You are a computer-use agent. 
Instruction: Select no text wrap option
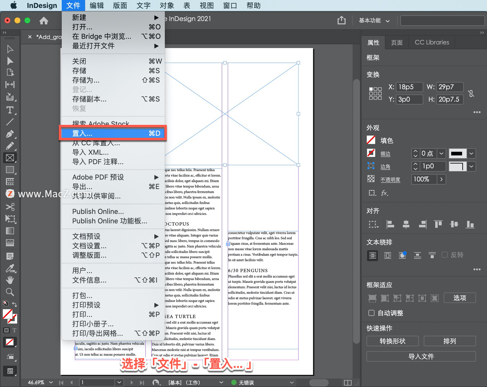372,255
